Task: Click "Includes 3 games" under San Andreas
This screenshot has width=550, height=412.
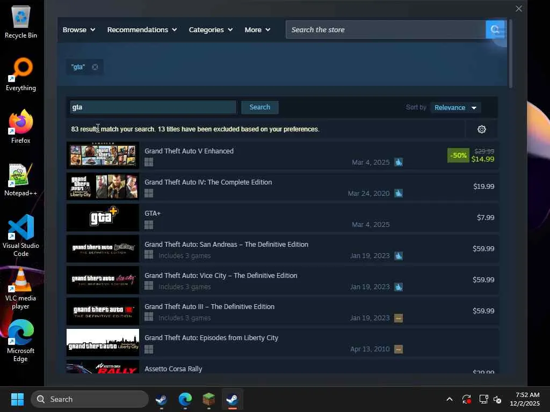Action: click(185, 256)
